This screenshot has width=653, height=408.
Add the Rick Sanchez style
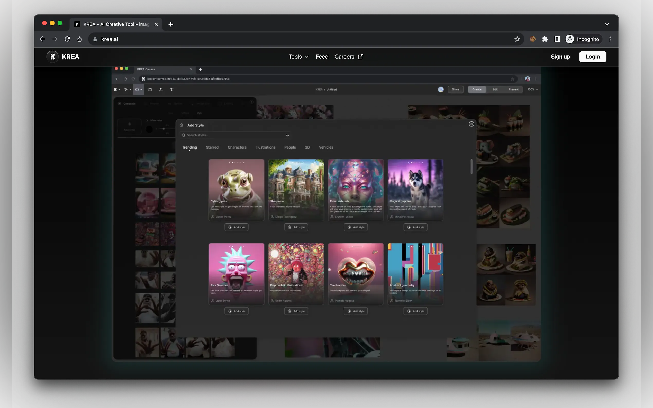236,311
